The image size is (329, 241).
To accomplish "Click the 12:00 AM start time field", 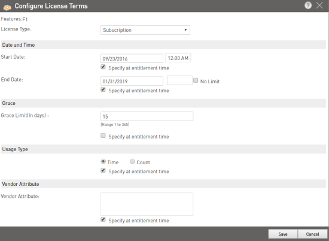I will click(178, 58).
